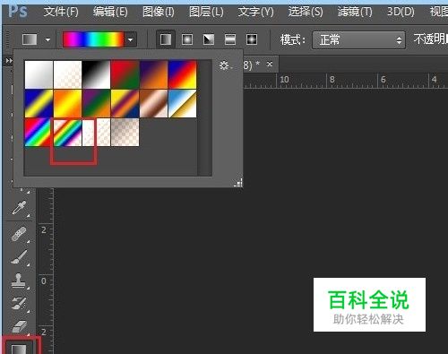Pick the Foreground to Background gradient swatch
The height and width of the screenshot is (354, 448).
[x=39, y=74]
